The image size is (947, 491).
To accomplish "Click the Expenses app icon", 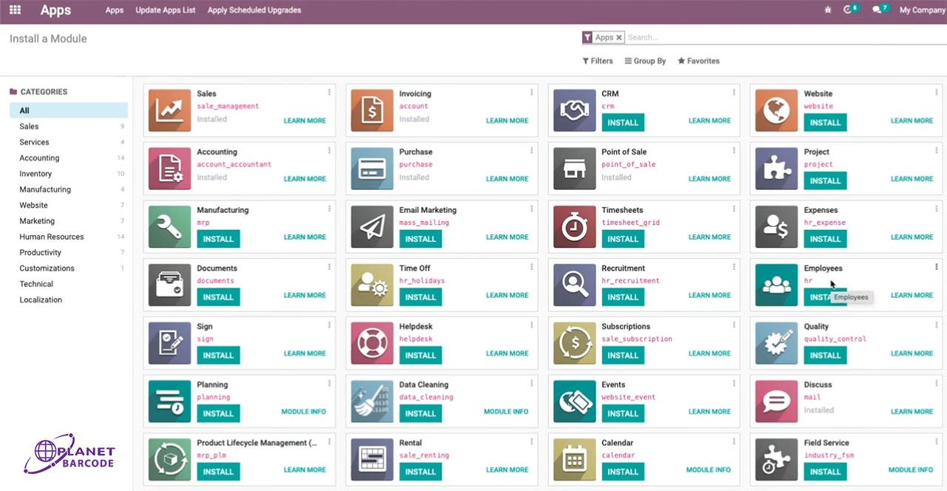I will pyautogui.click(x=777, y=227).
